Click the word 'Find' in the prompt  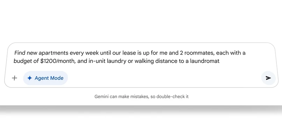[x=20, y=53]
